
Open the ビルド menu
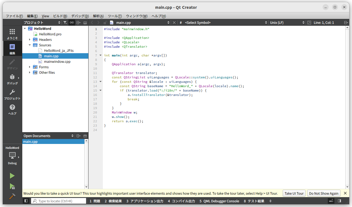60,16
